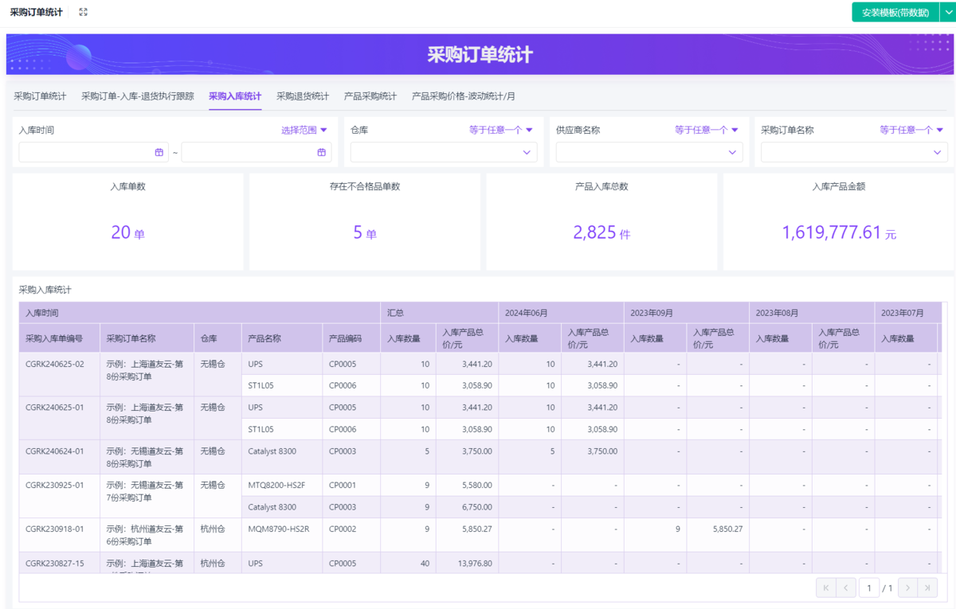Change the 仓库 等于任意一个 filter condition
Image resolution: width=956 pixels, height=609 pixels.
(500, 130)
